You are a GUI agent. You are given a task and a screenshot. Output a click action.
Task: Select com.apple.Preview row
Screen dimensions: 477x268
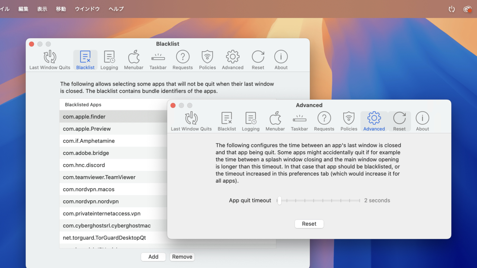coord(113,129)
